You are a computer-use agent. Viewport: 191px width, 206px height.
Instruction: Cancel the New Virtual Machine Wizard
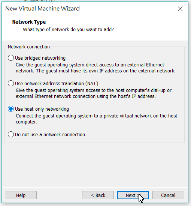pos(168,195)
